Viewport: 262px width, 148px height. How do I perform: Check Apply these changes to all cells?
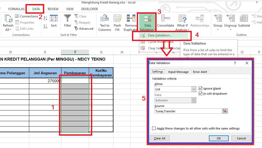(154, 128)
